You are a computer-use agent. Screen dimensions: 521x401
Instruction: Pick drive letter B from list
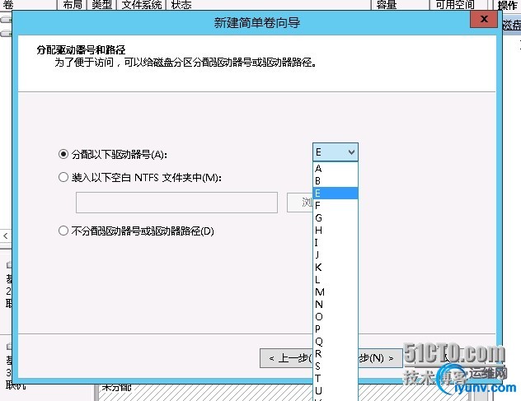336,181
